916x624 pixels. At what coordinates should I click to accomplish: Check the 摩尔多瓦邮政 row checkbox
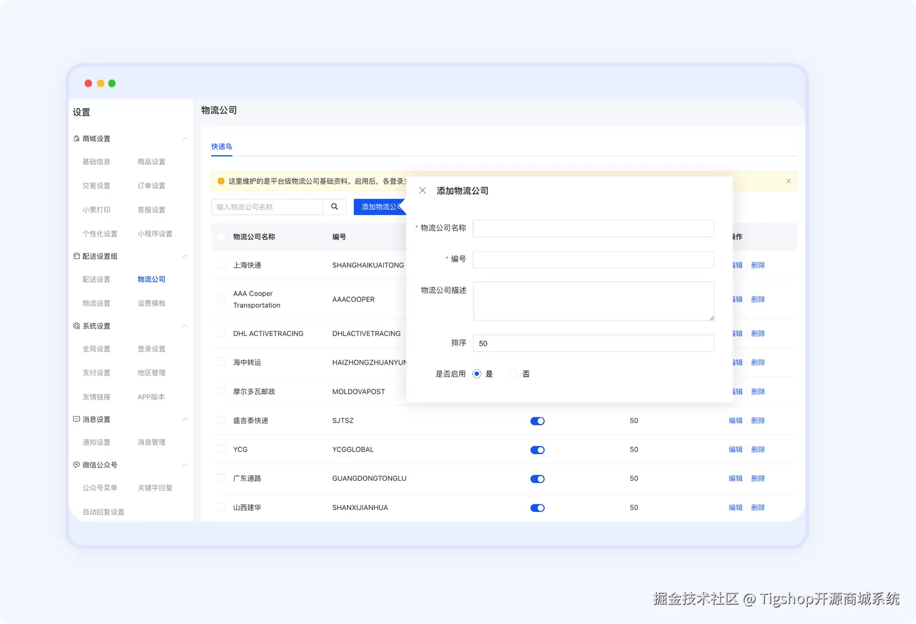coord(221,391)
